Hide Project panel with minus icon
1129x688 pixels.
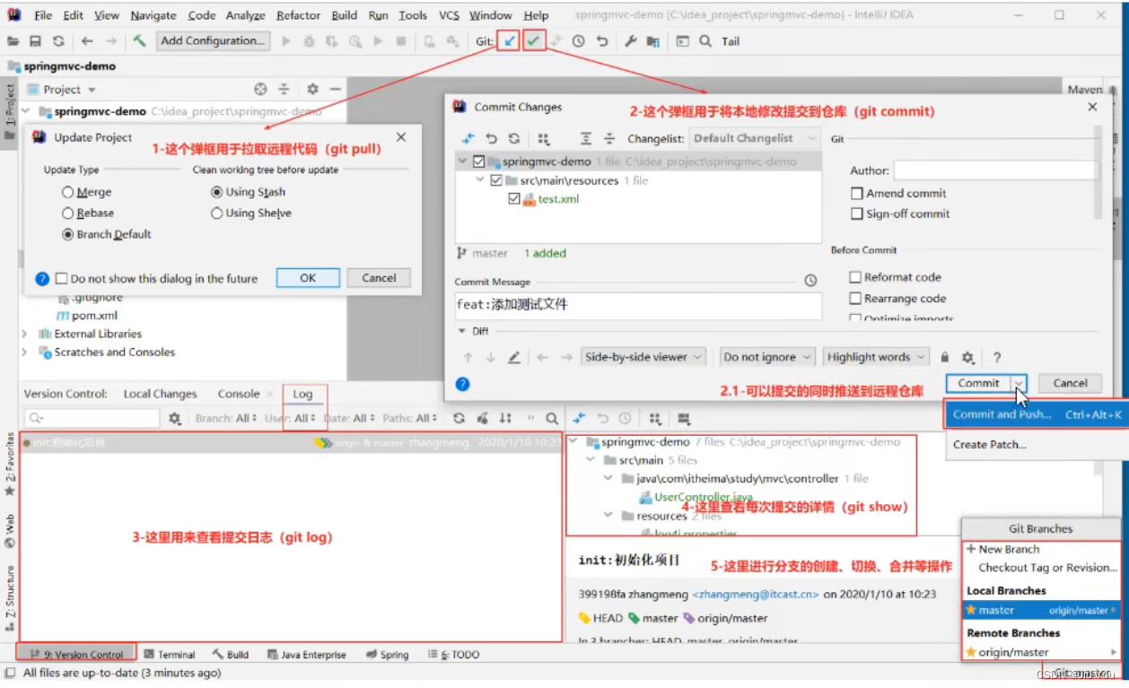coord(335,89)
